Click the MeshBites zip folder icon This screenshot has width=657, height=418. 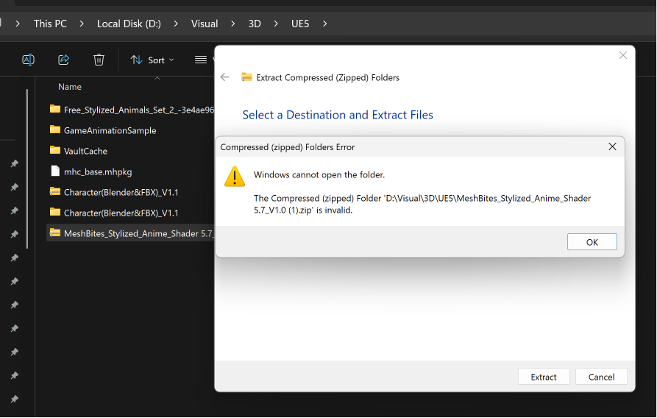click(55, 233)
